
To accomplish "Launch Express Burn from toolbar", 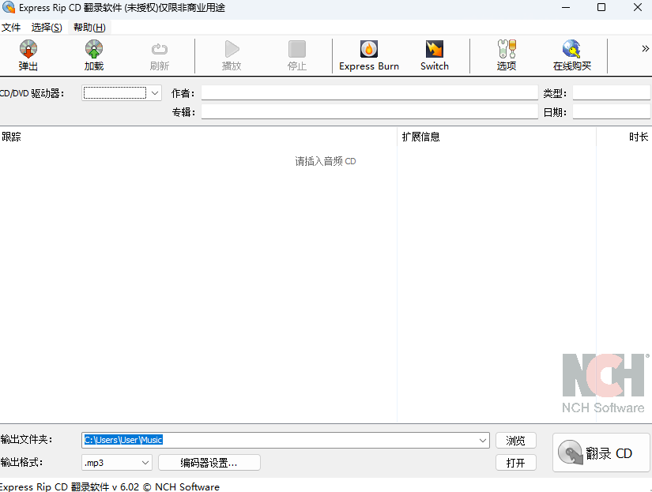I will pos(369,55).
